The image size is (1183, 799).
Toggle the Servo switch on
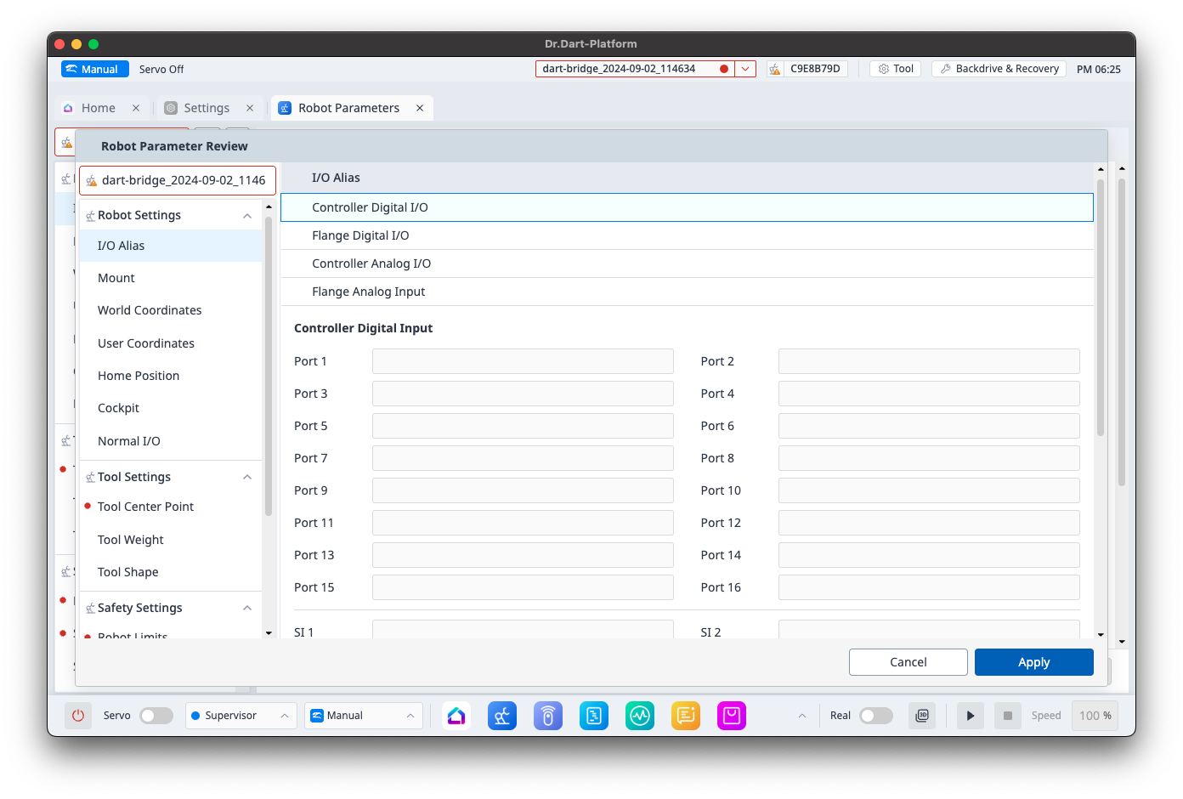[156, 716]
